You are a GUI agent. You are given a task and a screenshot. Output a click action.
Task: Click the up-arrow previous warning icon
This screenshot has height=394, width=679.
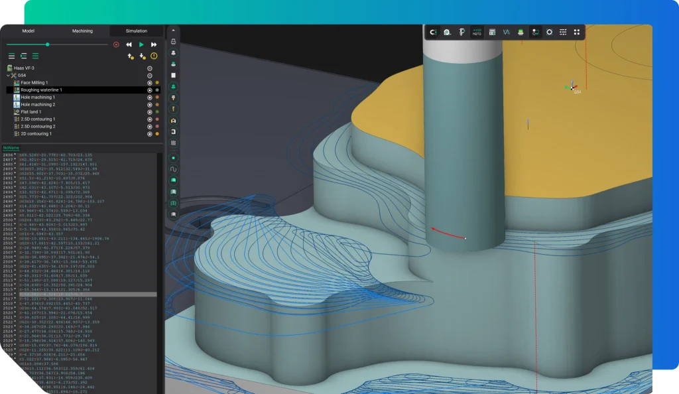pyautogui.click(x=131, y=56)
